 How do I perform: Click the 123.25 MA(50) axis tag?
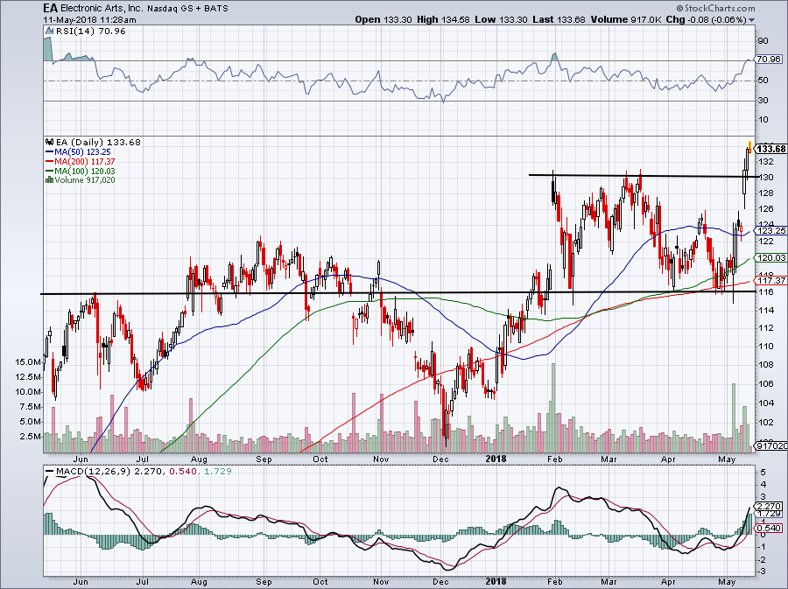[770, 231]
